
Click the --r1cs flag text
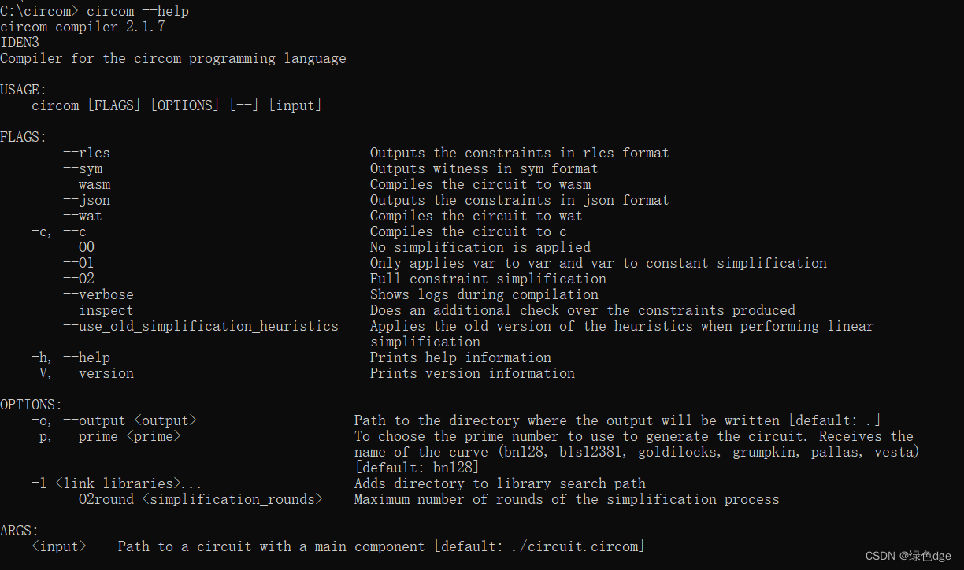(x=87, y=153)
